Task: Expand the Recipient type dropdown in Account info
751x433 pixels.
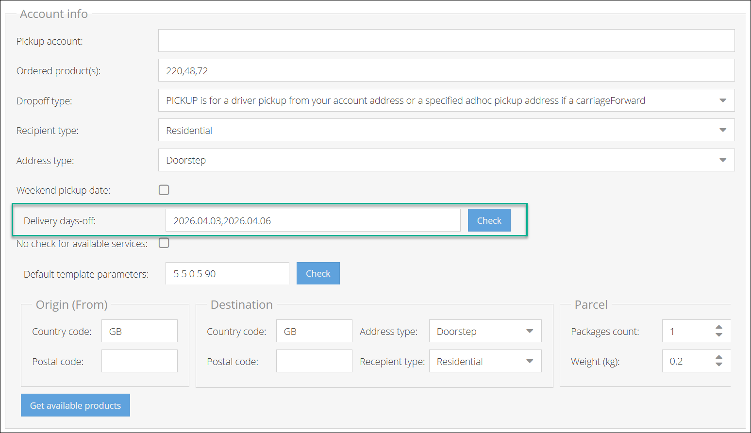Action: click(x=446, y=130)
